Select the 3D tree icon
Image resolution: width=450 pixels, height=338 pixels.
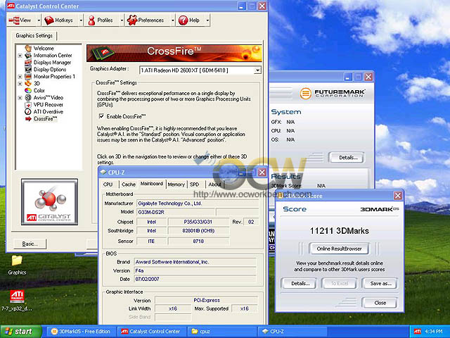pos(28,83)
